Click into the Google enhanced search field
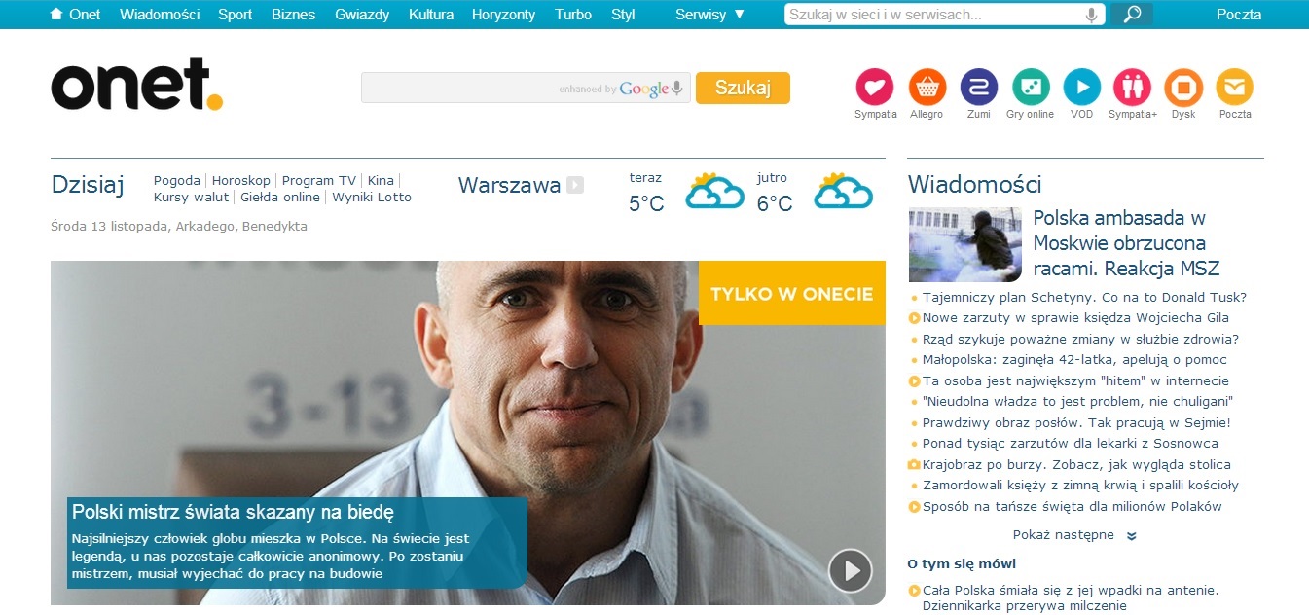 click(457, 89)
